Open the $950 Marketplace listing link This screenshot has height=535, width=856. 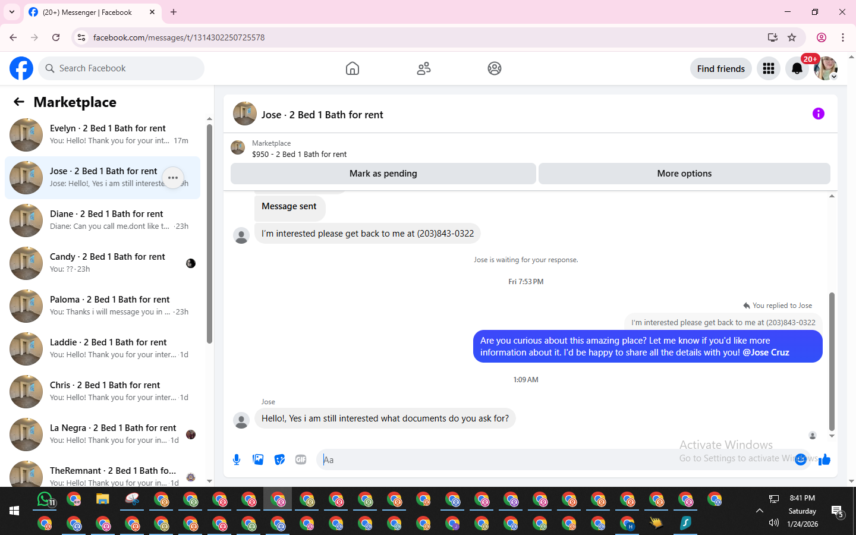click(299, 154)
